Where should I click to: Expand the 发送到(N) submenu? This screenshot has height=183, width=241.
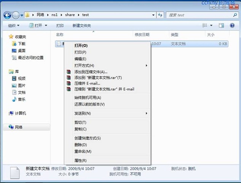(x=107, y=113)
